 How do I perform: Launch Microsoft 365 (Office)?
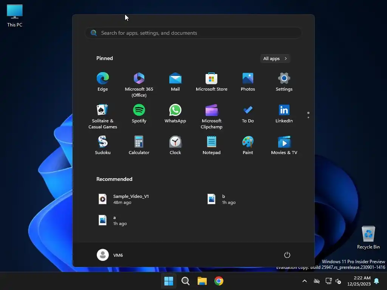click(139, 85)
